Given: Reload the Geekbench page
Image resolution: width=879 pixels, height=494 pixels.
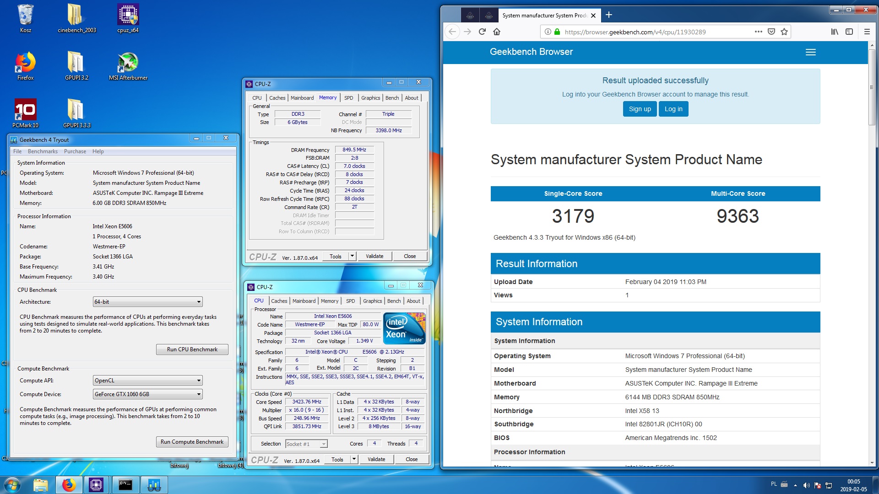Looking at the screenshot, I should (482, 32).
